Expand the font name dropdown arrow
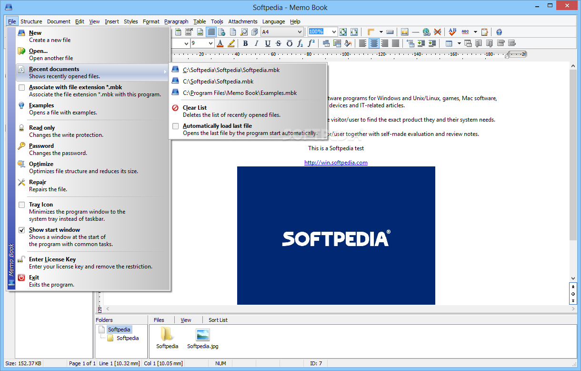 click(x=186, y=43)
